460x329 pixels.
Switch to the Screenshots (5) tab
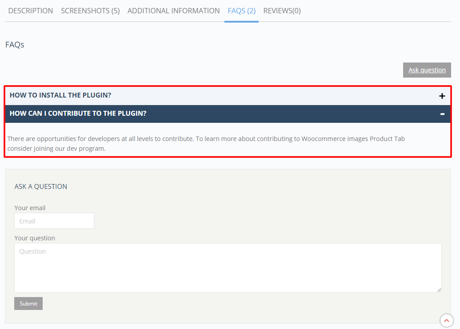(x=90, y=11)
